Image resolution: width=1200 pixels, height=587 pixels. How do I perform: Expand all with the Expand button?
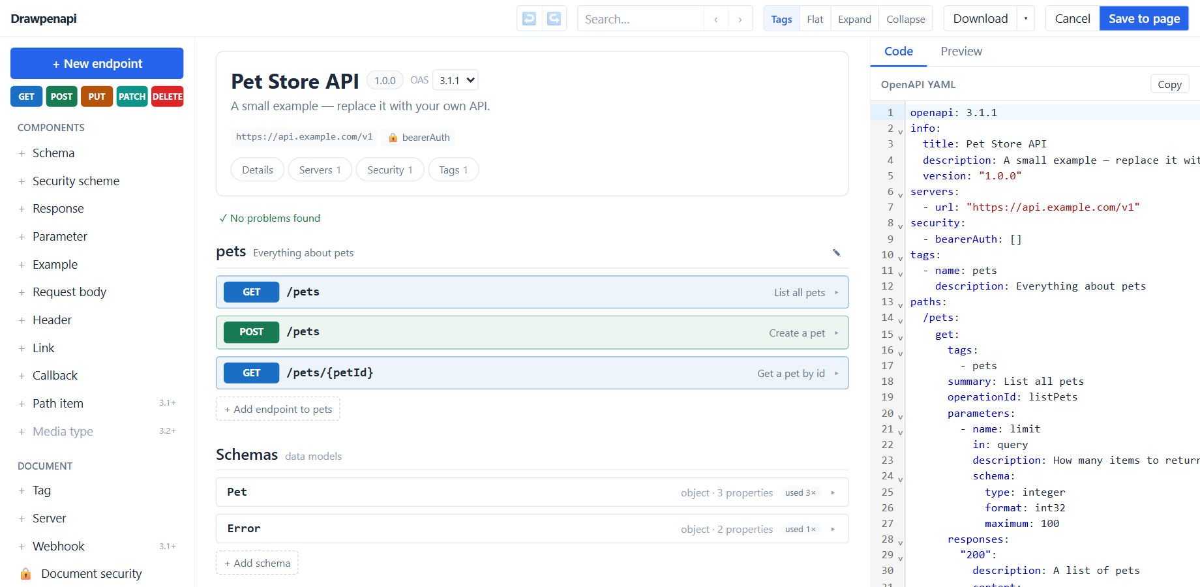(855, 19)
